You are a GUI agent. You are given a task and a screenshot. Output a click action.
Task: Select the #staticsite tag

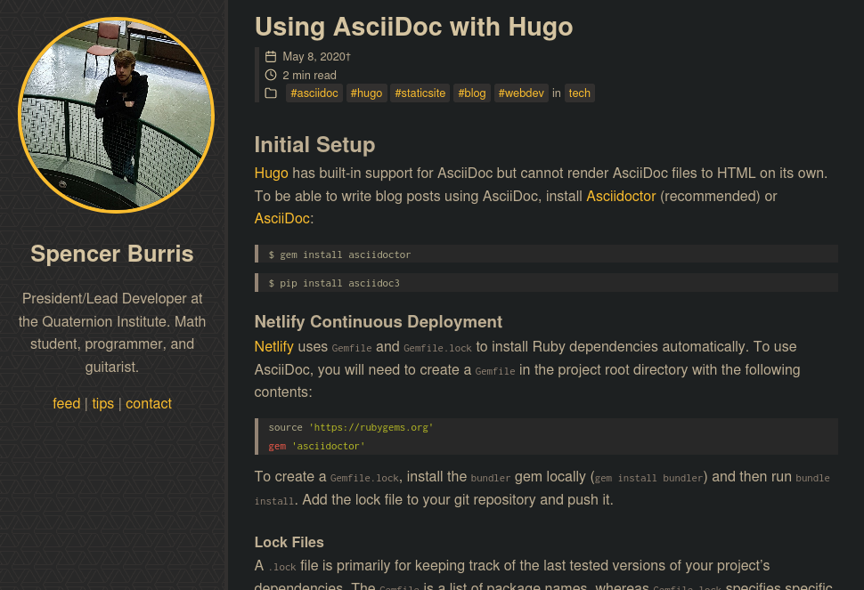click(420, 93)
